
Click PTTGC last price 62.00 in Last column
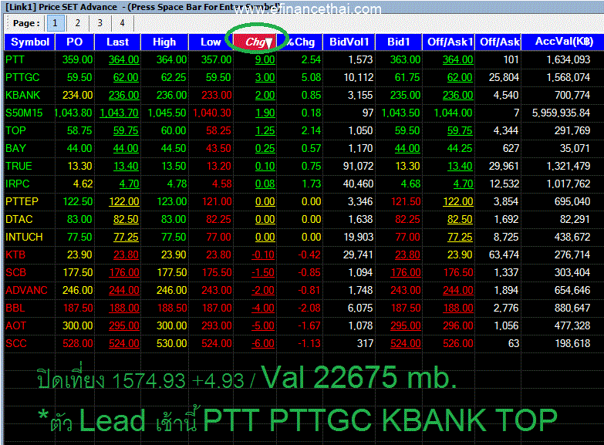(x=126, y=77)
